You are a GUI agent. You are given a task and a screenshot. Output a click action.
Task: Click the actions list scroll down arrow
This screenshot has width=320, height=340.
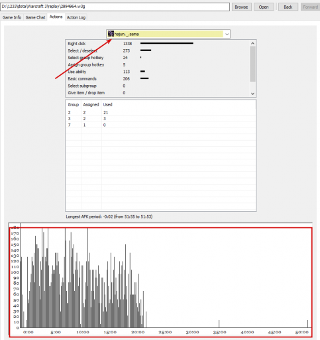(x=252, y=94)
